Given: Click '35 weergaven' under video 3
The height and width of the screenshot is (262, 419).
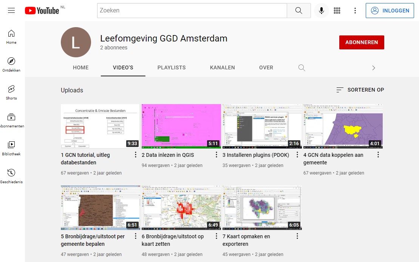Looking at the screenshot, I should pyautogui.click(x=237, y=165).
